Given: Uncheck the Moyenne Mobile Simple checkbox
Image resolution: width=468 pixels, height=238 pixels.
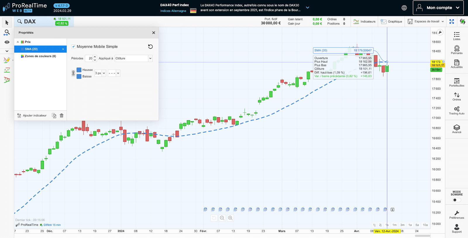Looking at the screenshot, I should (73, 46).
